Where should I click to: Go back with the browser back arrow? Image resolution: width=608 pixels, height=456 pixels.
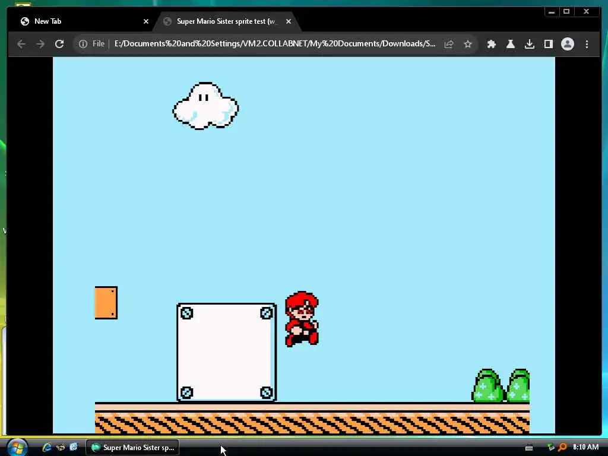tap(21, 44)
